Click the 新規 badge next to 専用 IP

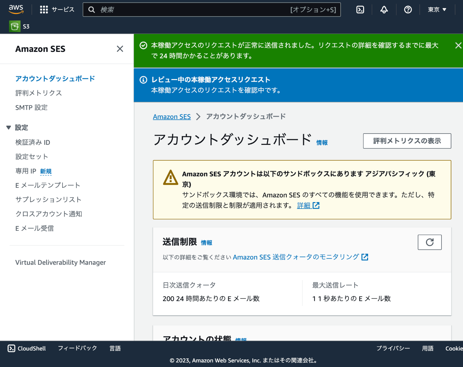click(46, 171)
